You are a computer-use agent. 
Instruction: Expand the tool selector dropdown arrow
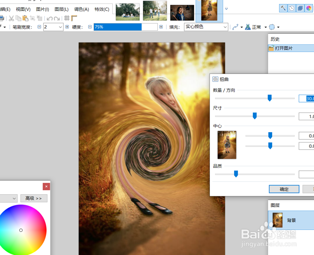tap(5, 27)
